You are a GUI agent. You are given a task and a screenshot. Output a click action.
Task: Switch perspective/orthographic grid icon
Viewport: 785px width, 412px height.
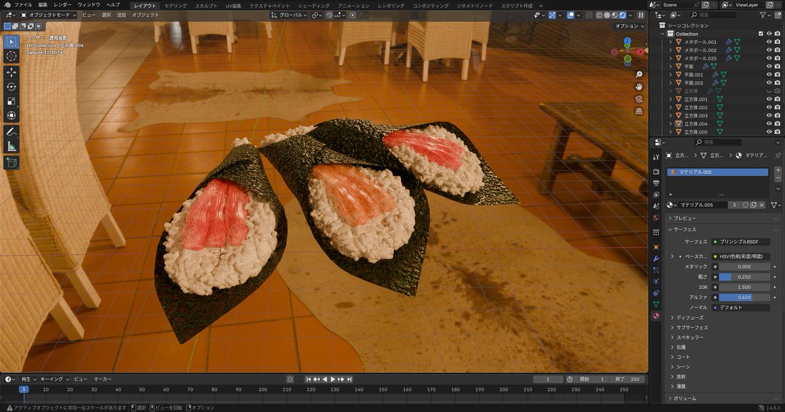tap(639, 111)
